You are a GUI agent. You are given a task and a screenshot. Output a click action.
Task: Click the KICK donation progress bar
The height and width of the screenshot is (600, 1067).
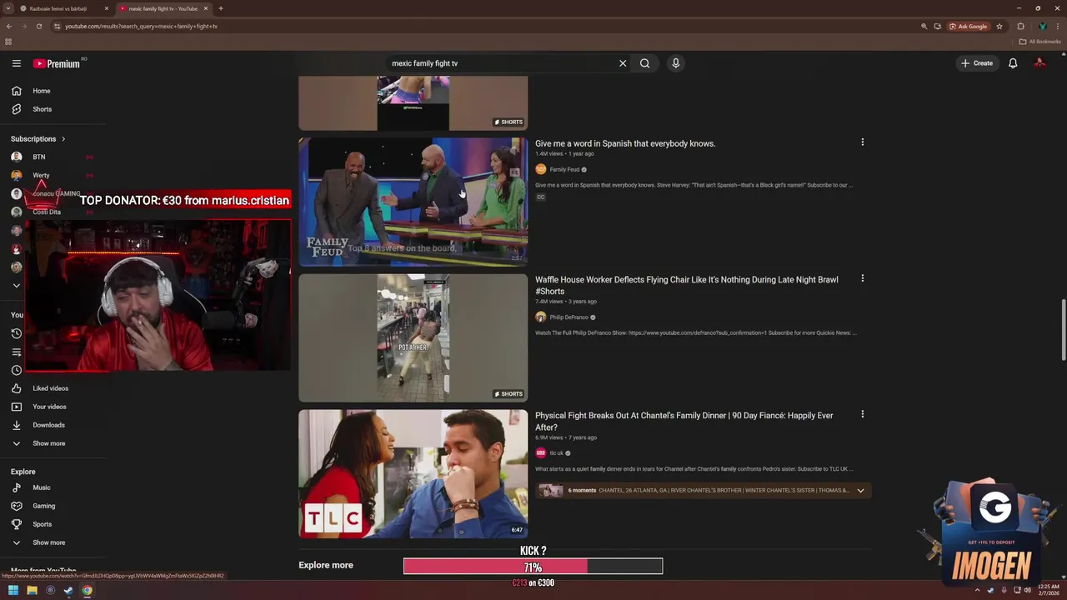tap(533, 567)
